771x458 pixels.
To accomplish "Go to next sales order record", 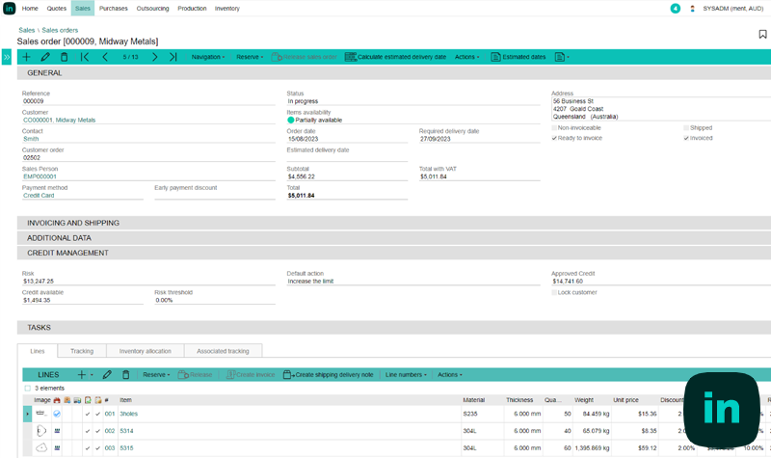I will click(155, 57).
